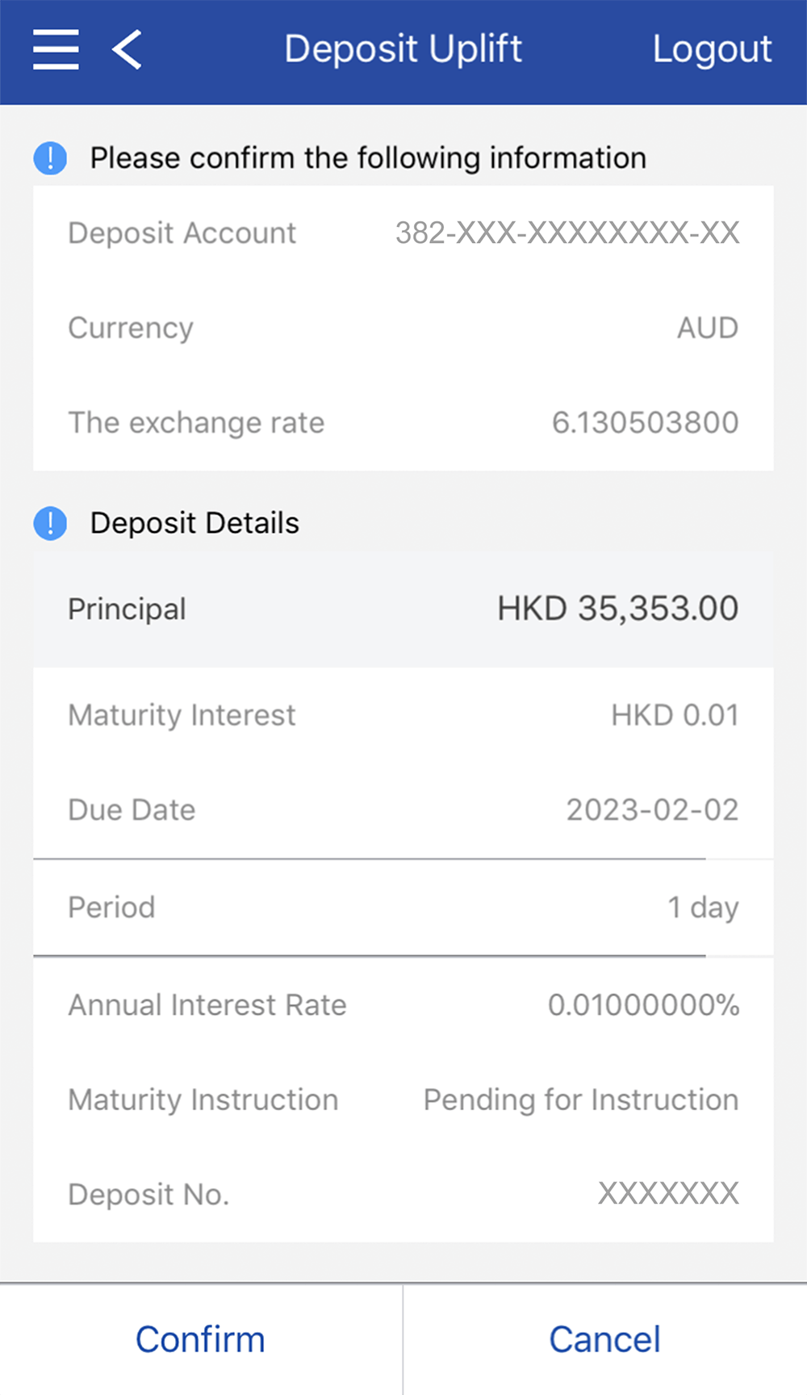Open the hamburger menu
The height and width of the screenshot is (1395, 807).
coord(56,49)
